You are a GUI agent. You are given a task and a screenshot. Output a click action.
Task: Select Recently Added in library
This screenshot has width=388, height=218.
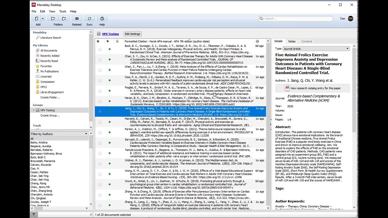pos(50,56)
